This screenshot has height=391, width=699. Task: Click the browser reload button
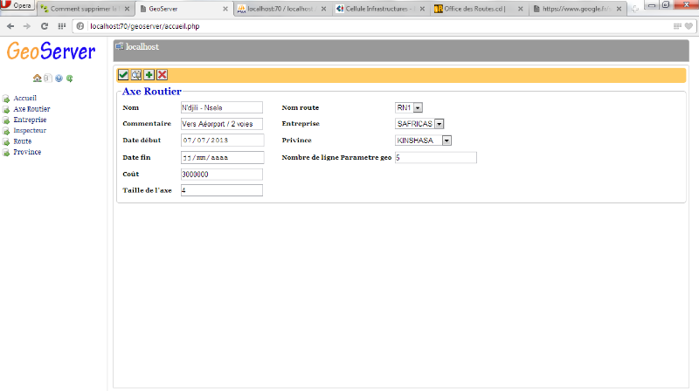tap(44, 26)
